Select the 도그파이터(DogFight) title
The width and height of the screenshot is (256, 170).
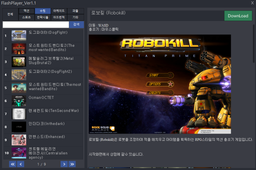(48, 32)
